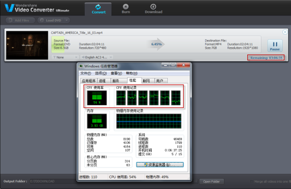This screenshot has width=291, height=189.
Task: Open the subtitle None dropdown
Action: tap(65, 57)
